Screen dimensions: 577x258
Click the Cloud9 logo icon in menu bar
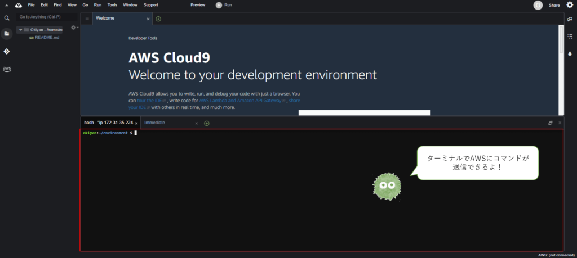pyautogui.click(x=18, y=5)
